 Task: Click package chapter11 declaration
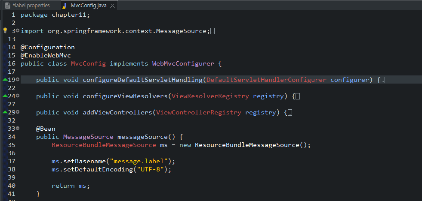point(55,15)
